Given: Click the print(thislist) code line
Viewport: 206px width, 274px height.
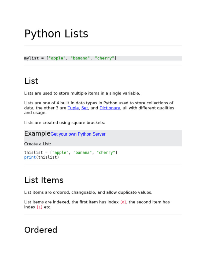Looking at the screenshot, I should point(42,157).
